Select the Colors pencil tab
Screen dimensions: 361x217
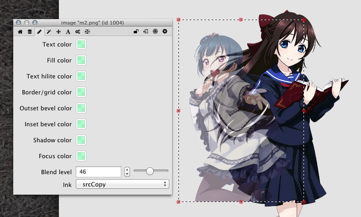coord(39,32)
